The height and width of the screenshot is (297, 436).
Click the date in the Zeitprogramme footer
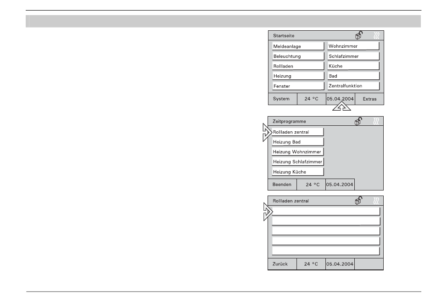click(340, 185)
